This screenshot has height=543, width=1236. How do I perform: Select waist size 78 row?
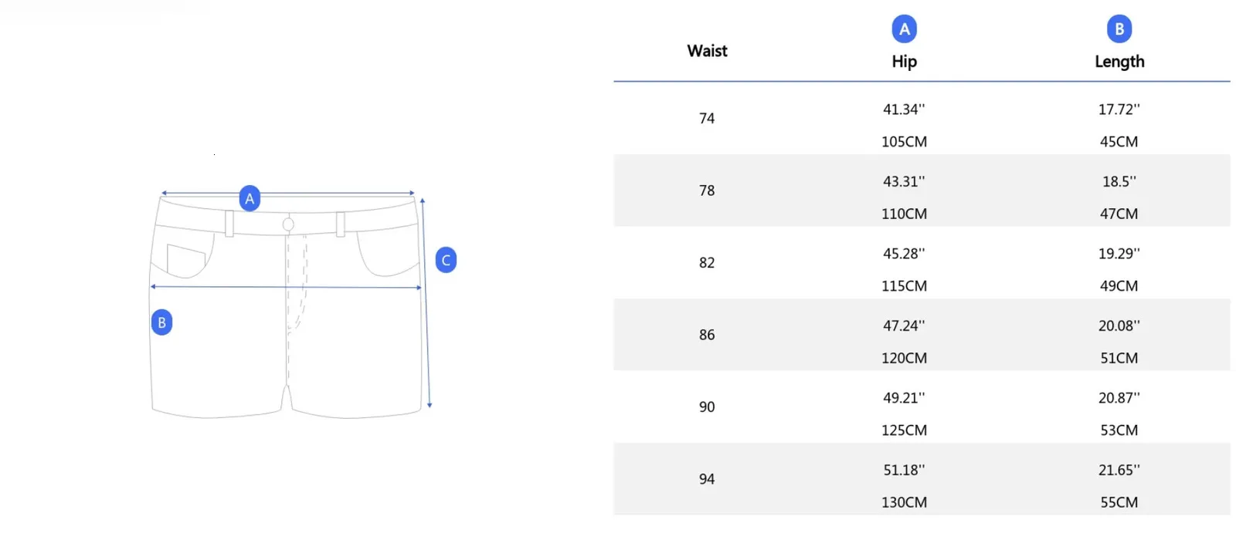[x=707, y=191]
